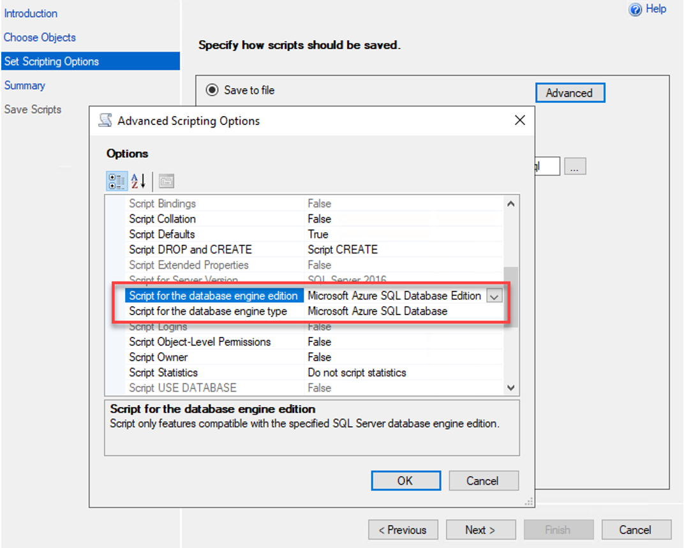Open the database engine edition dropdown

pyautogui.click(x=496, y=295)
